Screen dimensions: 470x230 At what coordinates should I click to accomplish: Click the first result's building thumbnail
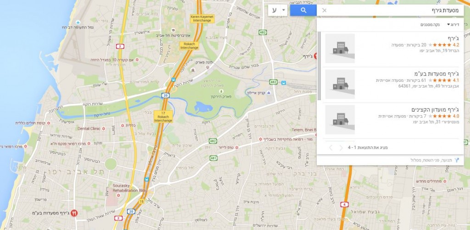click(x=340, y=48)
